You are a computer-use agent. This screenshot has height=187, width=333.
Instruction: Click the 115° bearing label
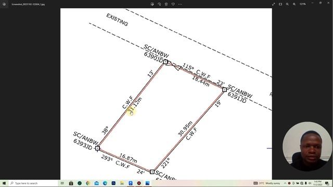[x=188, y=67]
